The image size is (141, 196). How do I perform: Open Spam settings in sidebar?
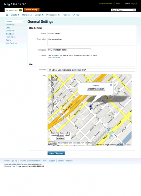point(8,40)
